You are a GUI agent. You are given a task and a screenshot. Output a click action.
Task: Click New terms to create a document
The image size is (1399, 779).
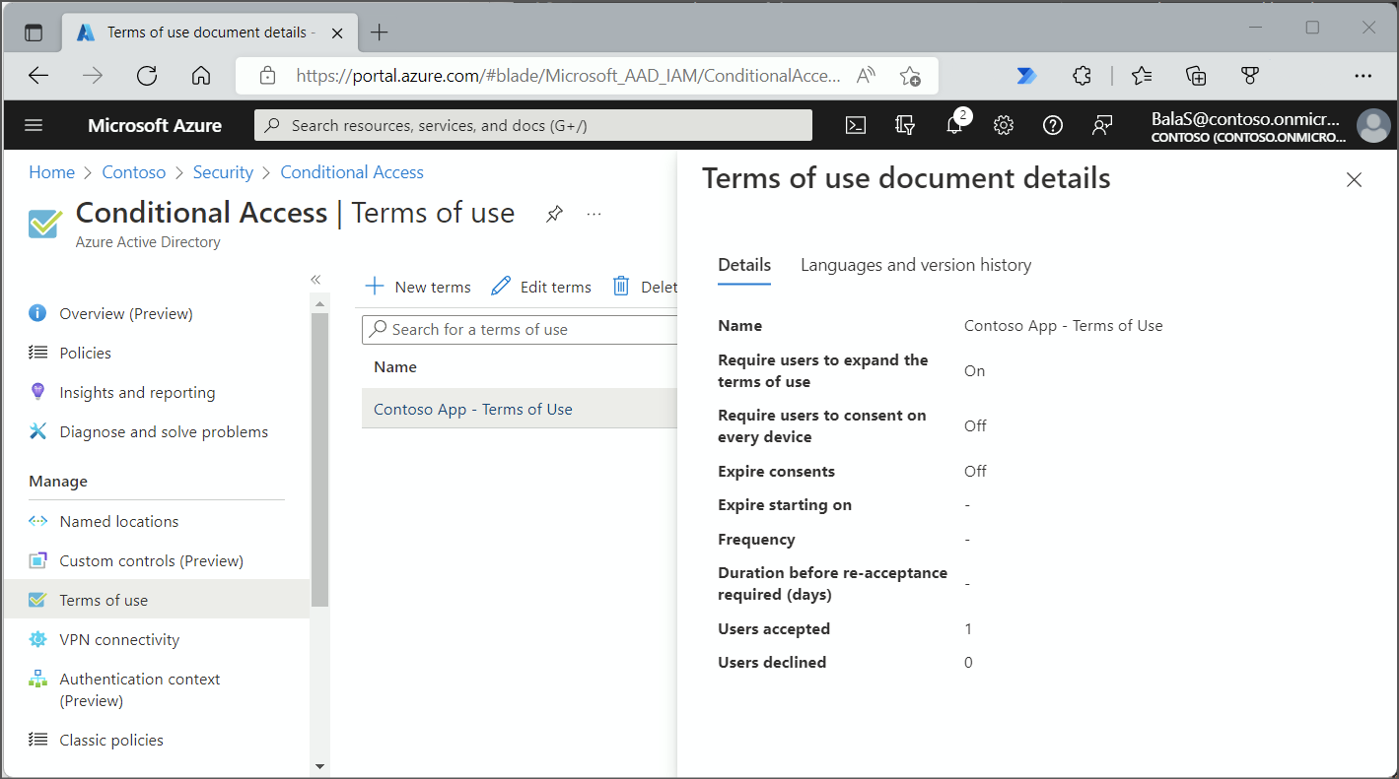coord(417,287)
